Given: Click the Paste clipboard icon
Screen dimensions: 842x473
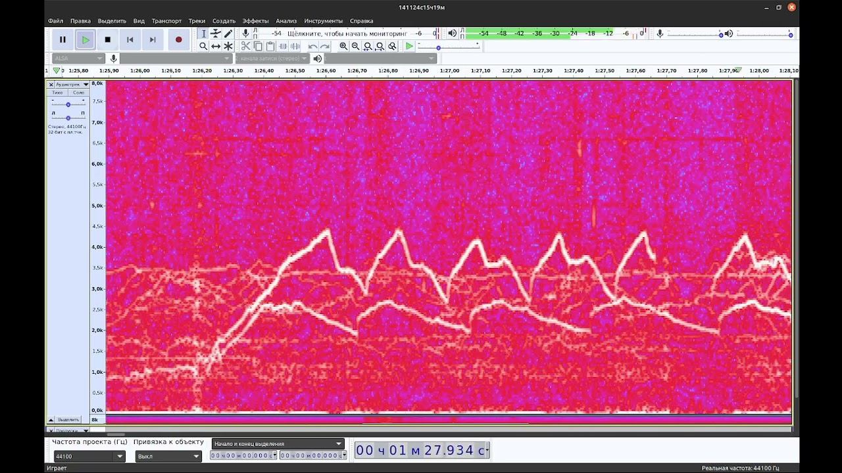Looking at the screenshot, I should coord(270,46).
